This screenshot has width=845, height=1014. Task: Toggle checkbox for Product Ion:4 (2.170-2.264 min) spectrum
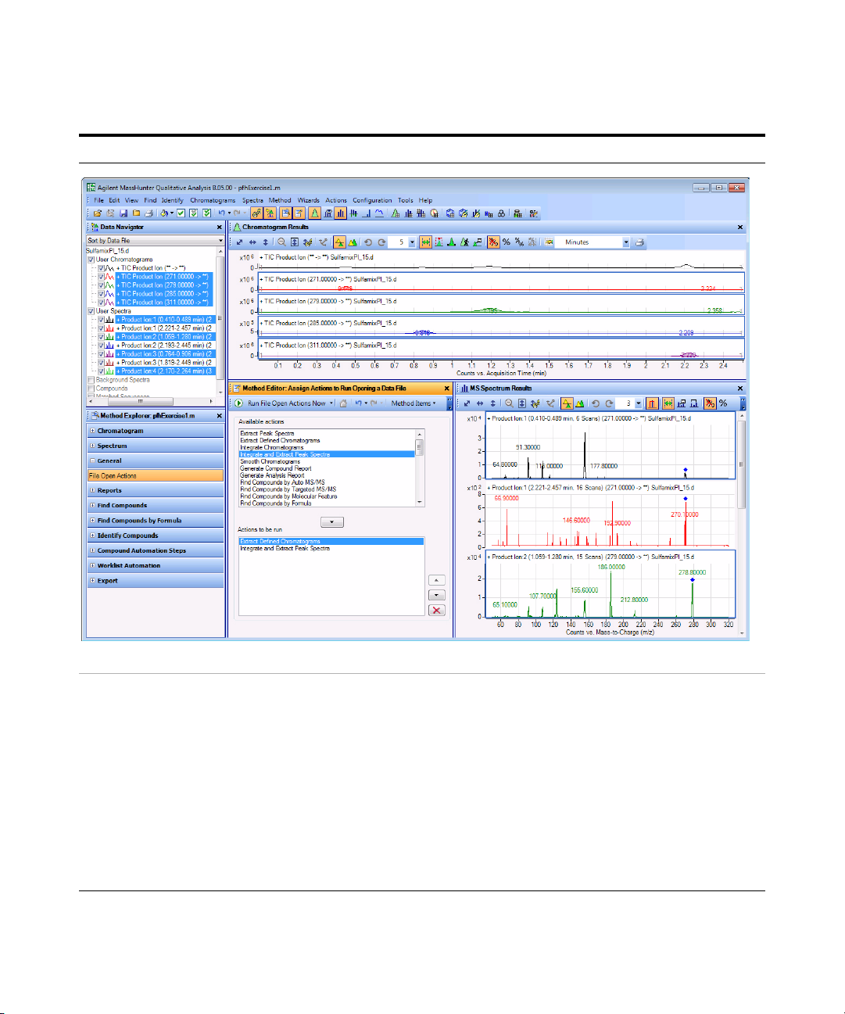101,371
